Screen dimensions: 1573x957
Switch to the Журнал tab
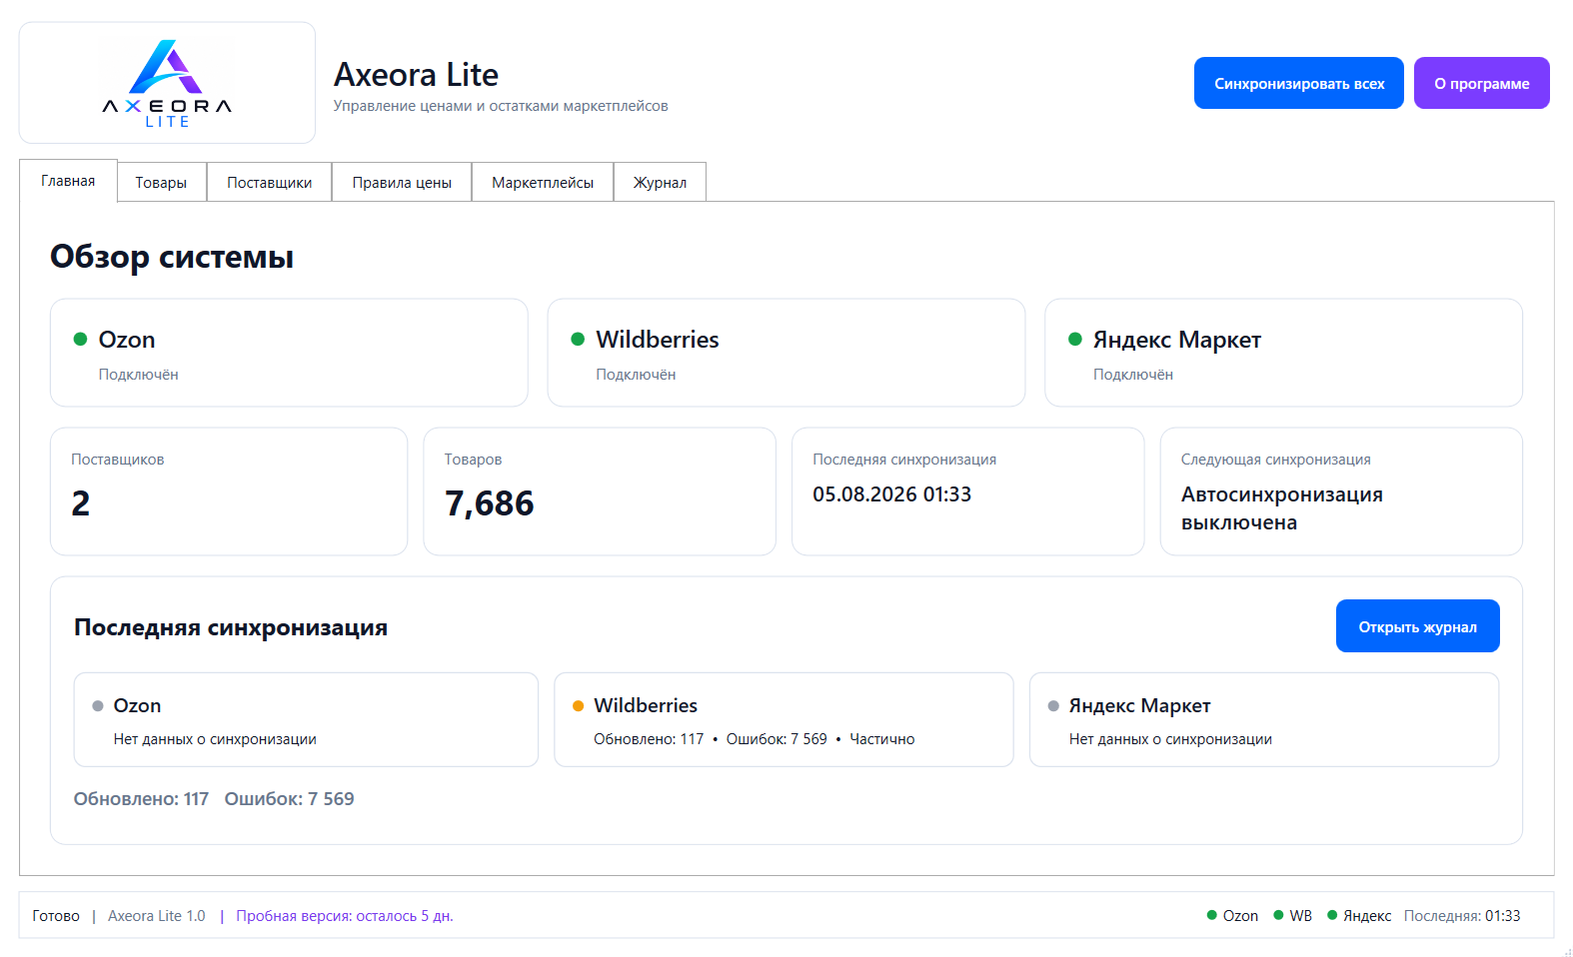660,182
